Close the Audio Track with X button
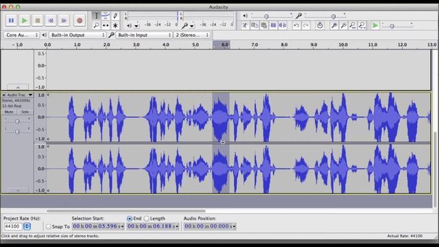 (3, 95)
